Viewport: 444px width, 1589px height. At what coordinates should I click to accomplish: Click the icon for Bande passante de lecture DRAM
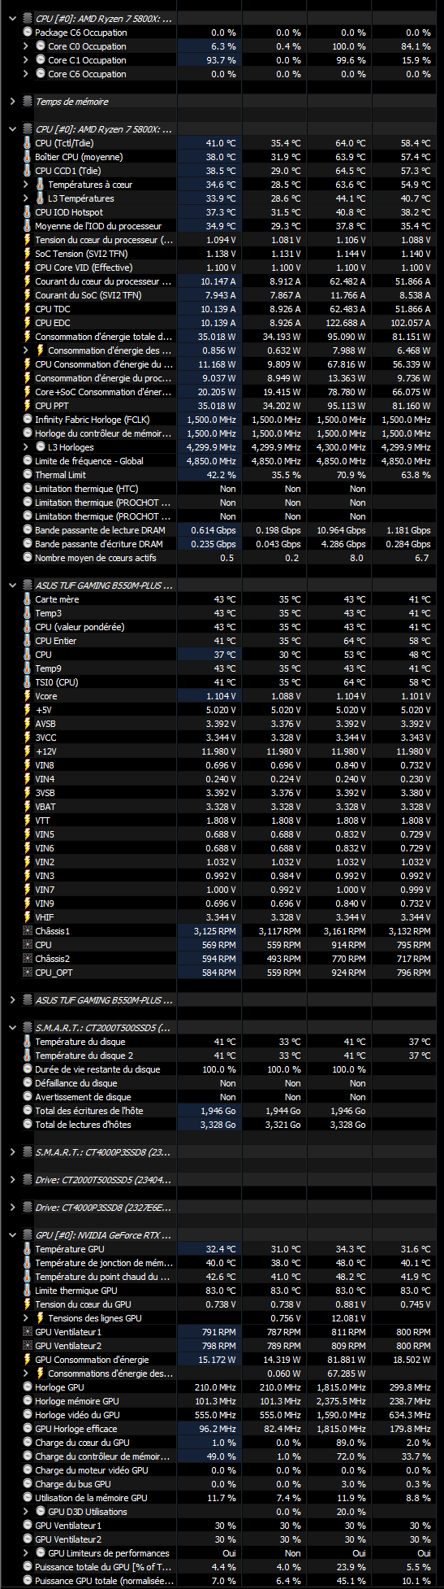[28, 530]
